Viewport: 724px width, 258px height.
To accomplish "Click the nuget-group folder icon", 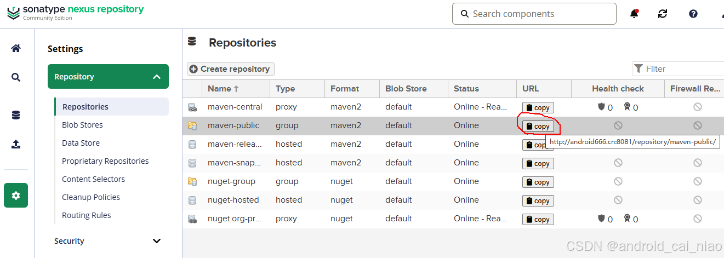I will point(192,181).
